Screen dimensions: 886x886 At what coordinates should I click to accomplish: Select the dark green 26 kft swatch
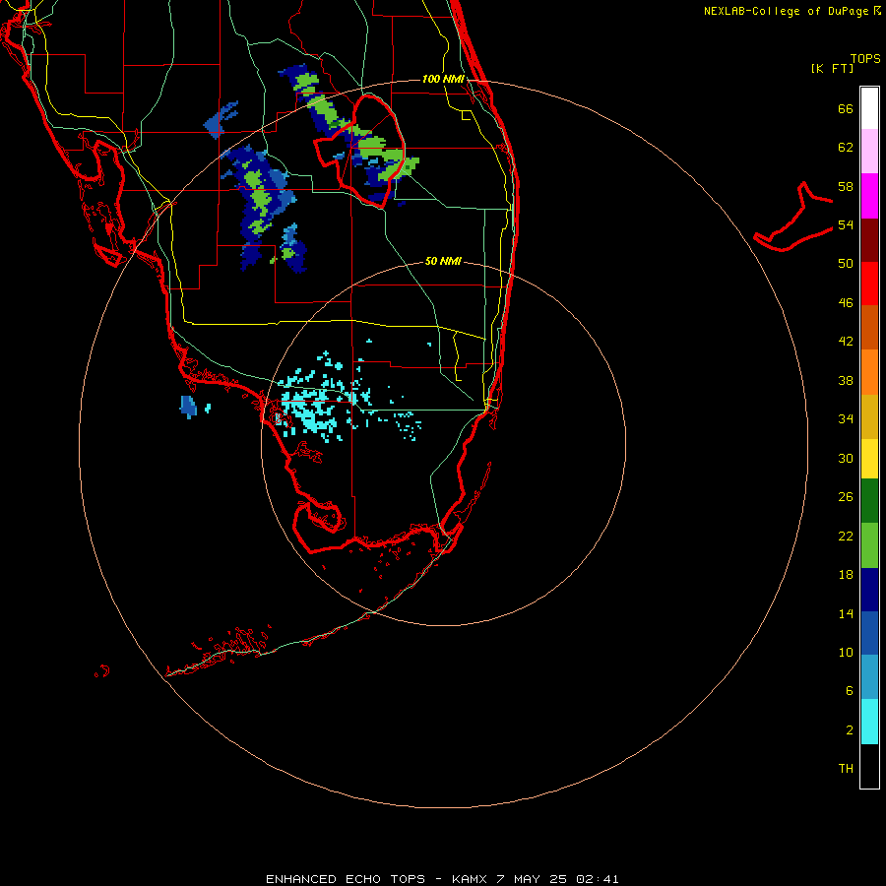(869, 501)
